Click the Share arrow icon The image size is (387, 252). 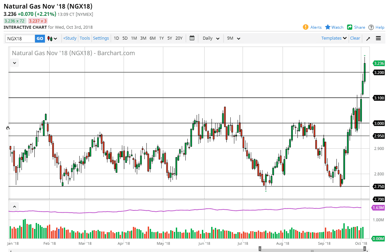[350, 27]
